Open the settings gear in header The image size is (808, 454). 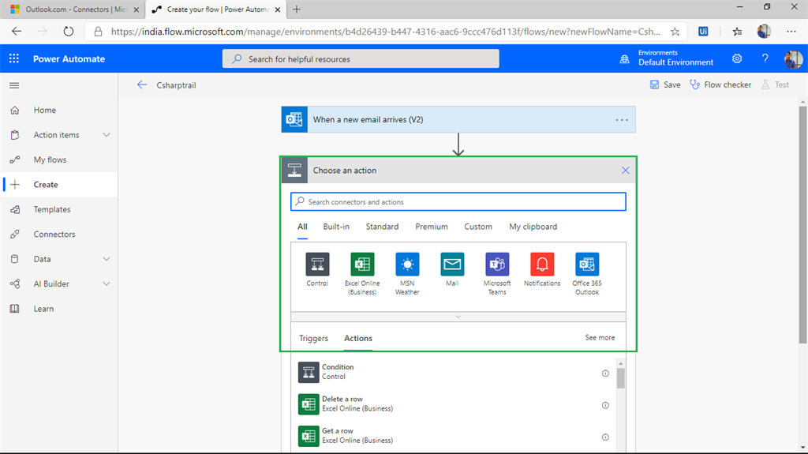pyautogui.click(x=737, y=58)
